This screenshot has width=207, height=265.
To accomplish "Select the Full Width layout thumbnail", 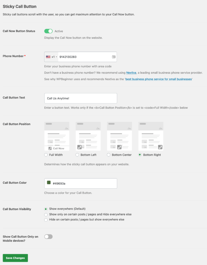I will 57,136.
